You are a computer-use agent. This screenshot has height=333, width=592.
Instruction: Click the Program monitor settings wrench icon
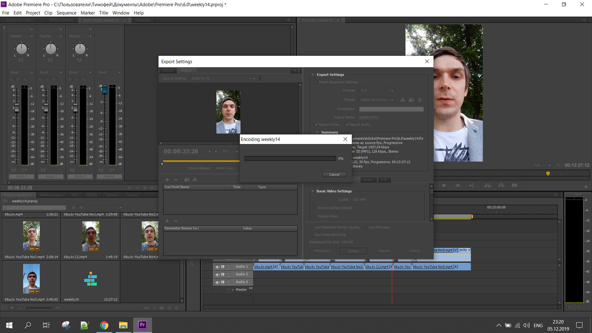(x=558, y=165)
